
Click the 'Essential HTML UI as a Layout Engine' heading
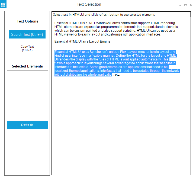point(82,41)
